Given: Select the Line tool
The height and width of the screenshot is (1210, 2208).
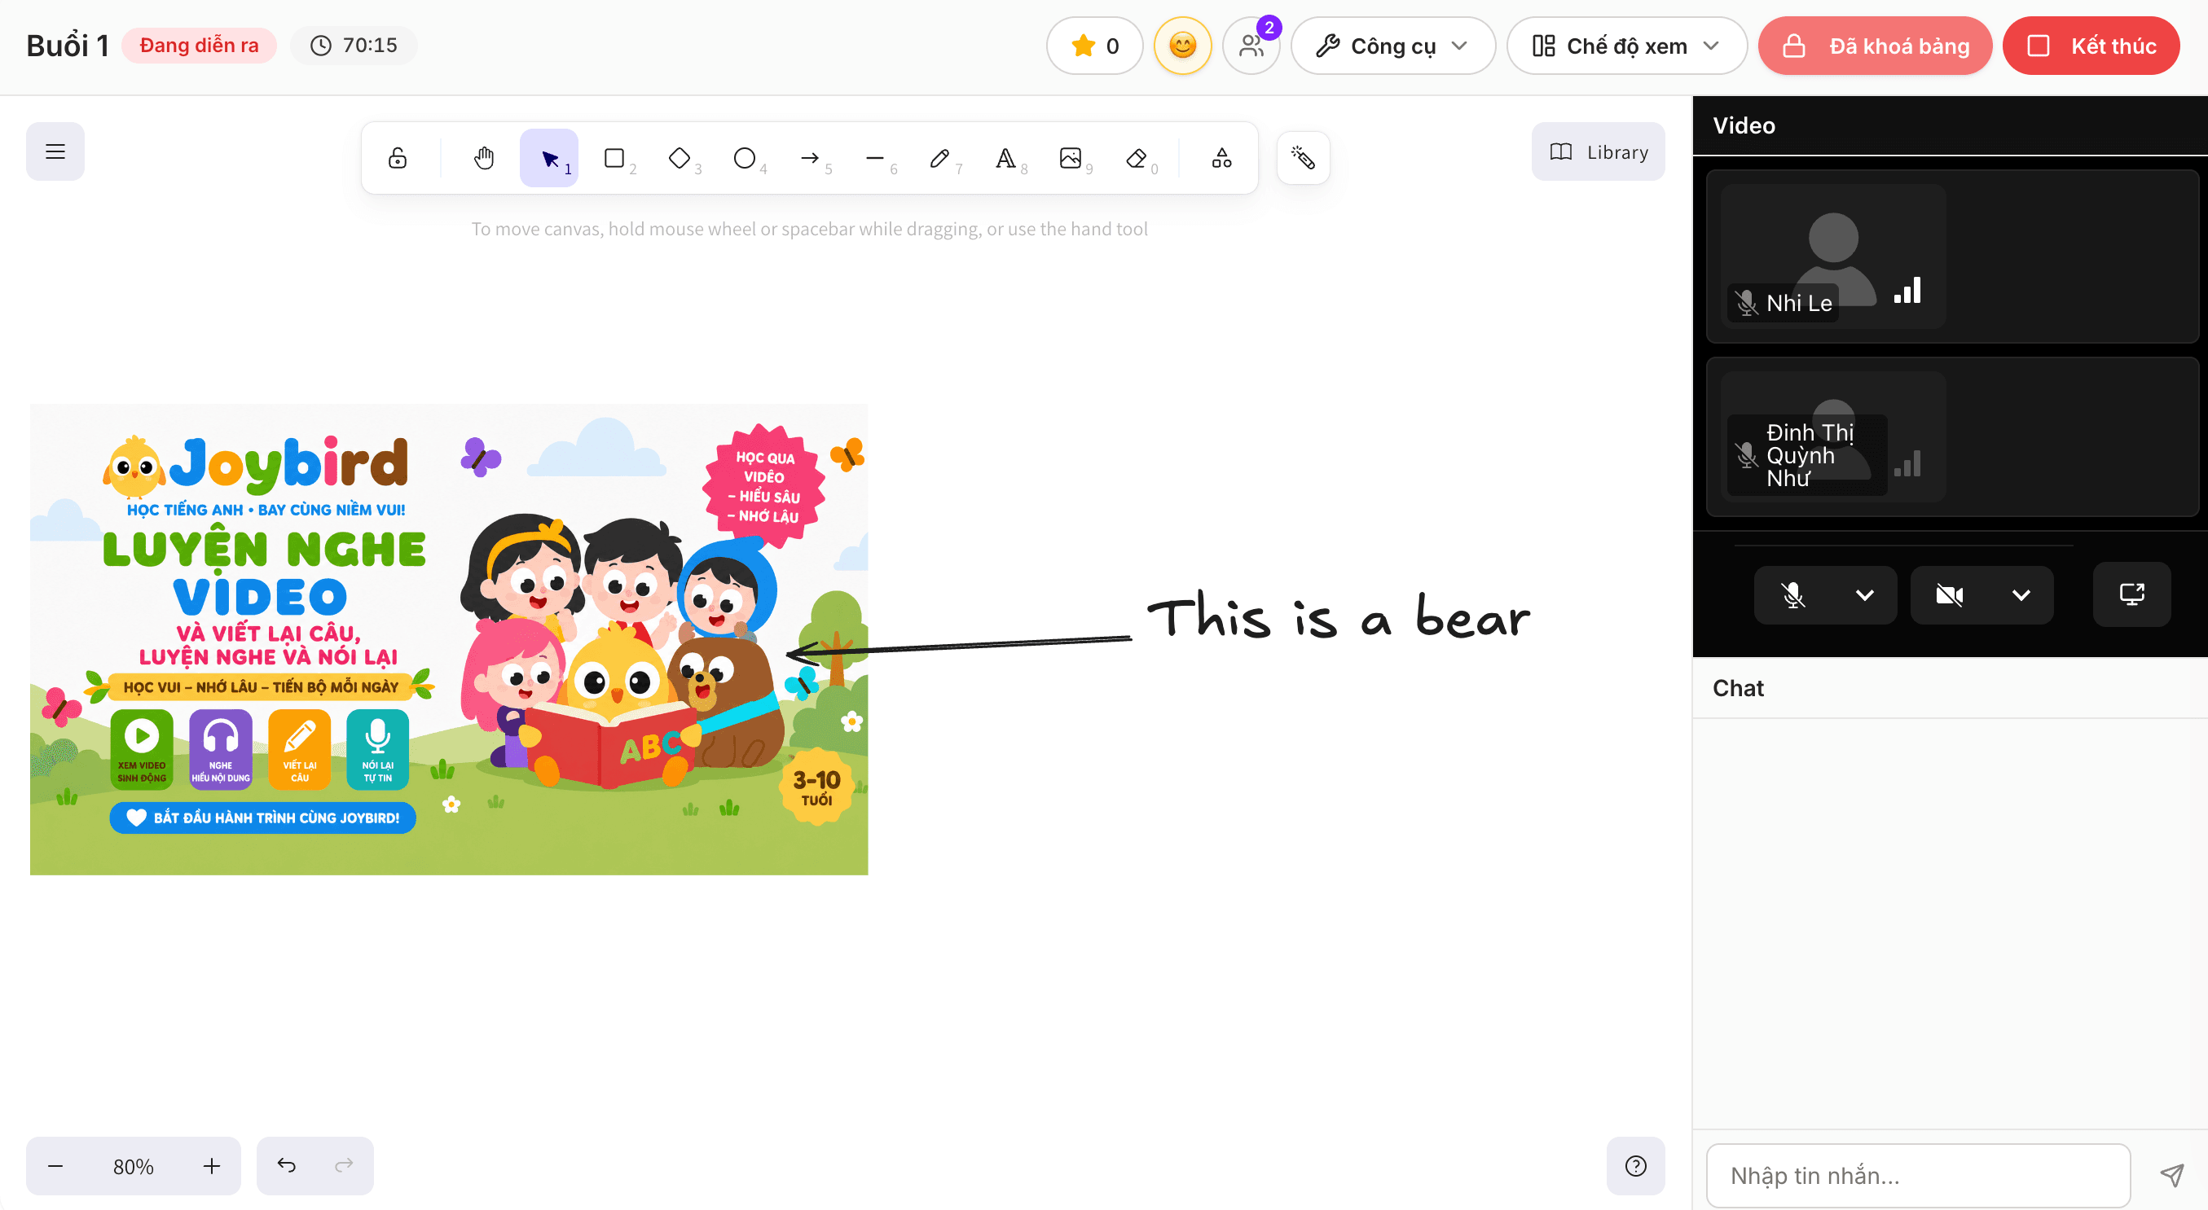Looking at the screenshot, I should click(875, 158).
